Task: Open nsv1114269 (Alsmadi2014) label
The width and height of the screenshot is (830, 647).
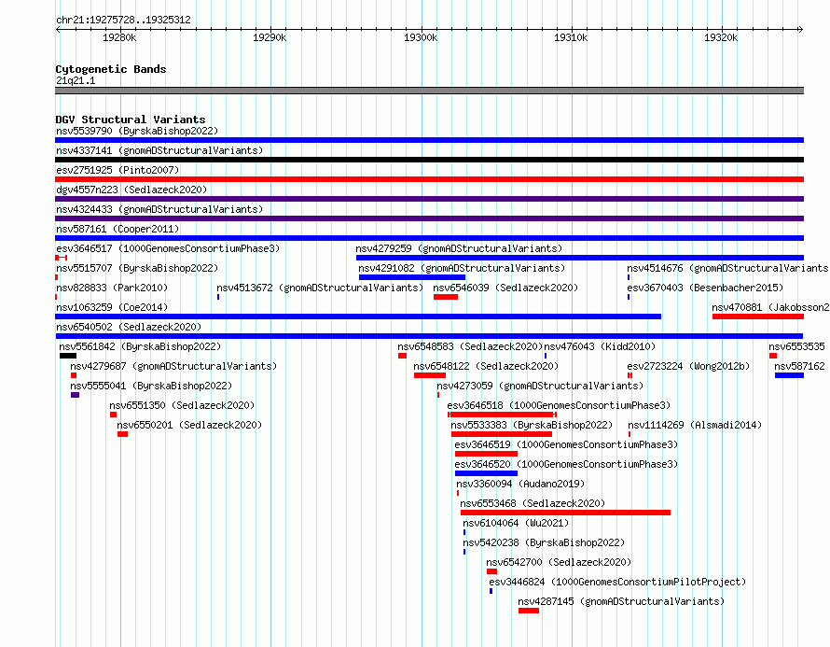Action: (695, 425)
